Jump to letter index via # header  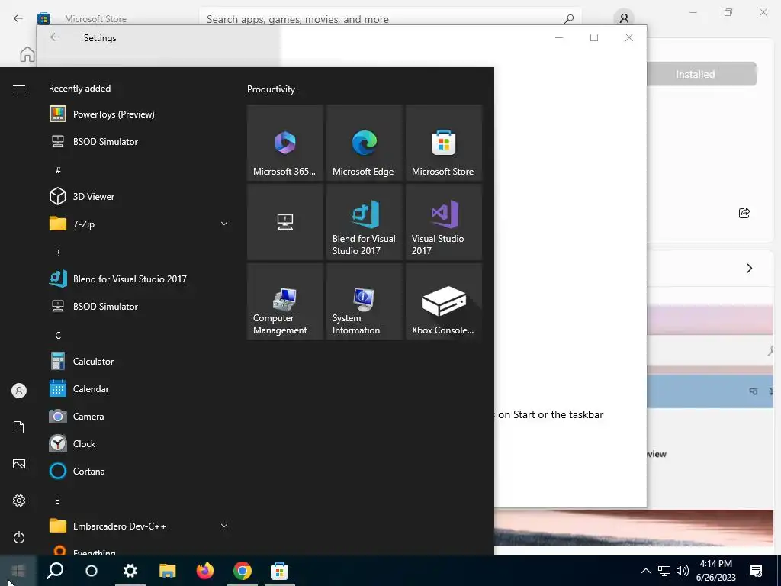click(58, 170)
